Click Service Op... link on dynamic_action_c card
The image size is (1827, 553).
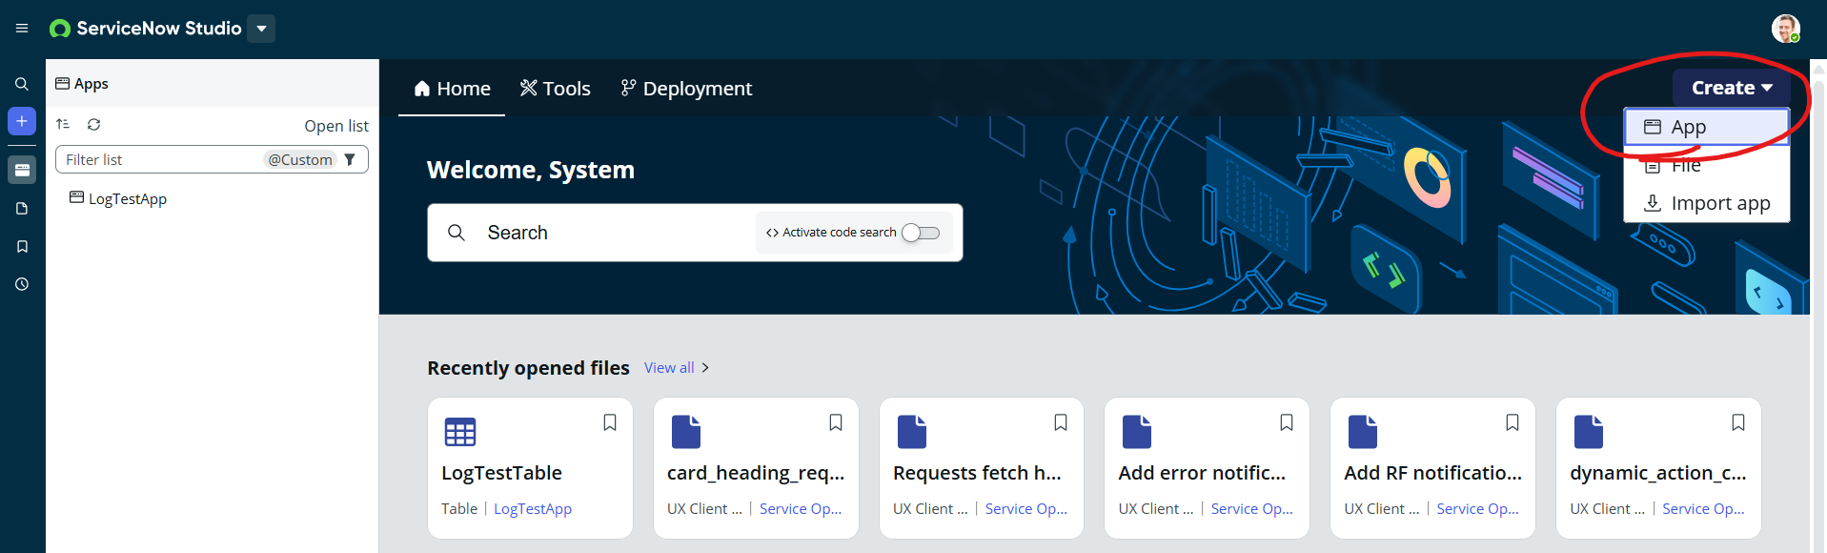[x=1704, y=509]
